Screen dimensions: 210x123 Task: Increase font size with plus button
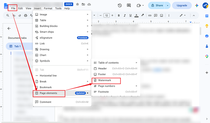tap(112, 15)
